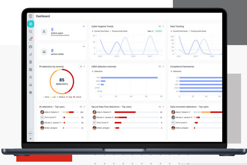Open three-dot menu on PII detections card
247x165 pixels.
tap(84, 67)
